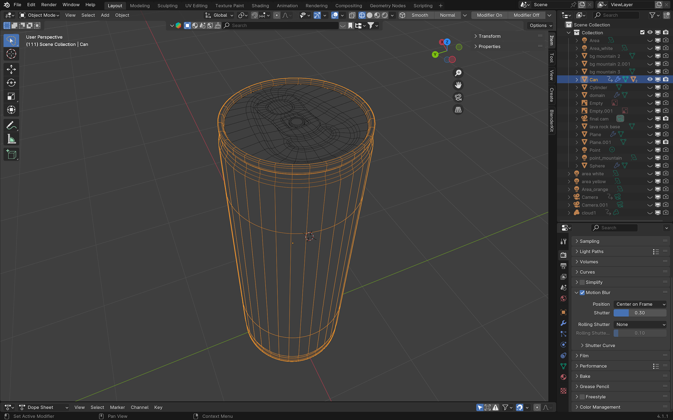Screen dimensions: 673x420
Task: Select the Add Cube tool
Action: tap(11, 154)
